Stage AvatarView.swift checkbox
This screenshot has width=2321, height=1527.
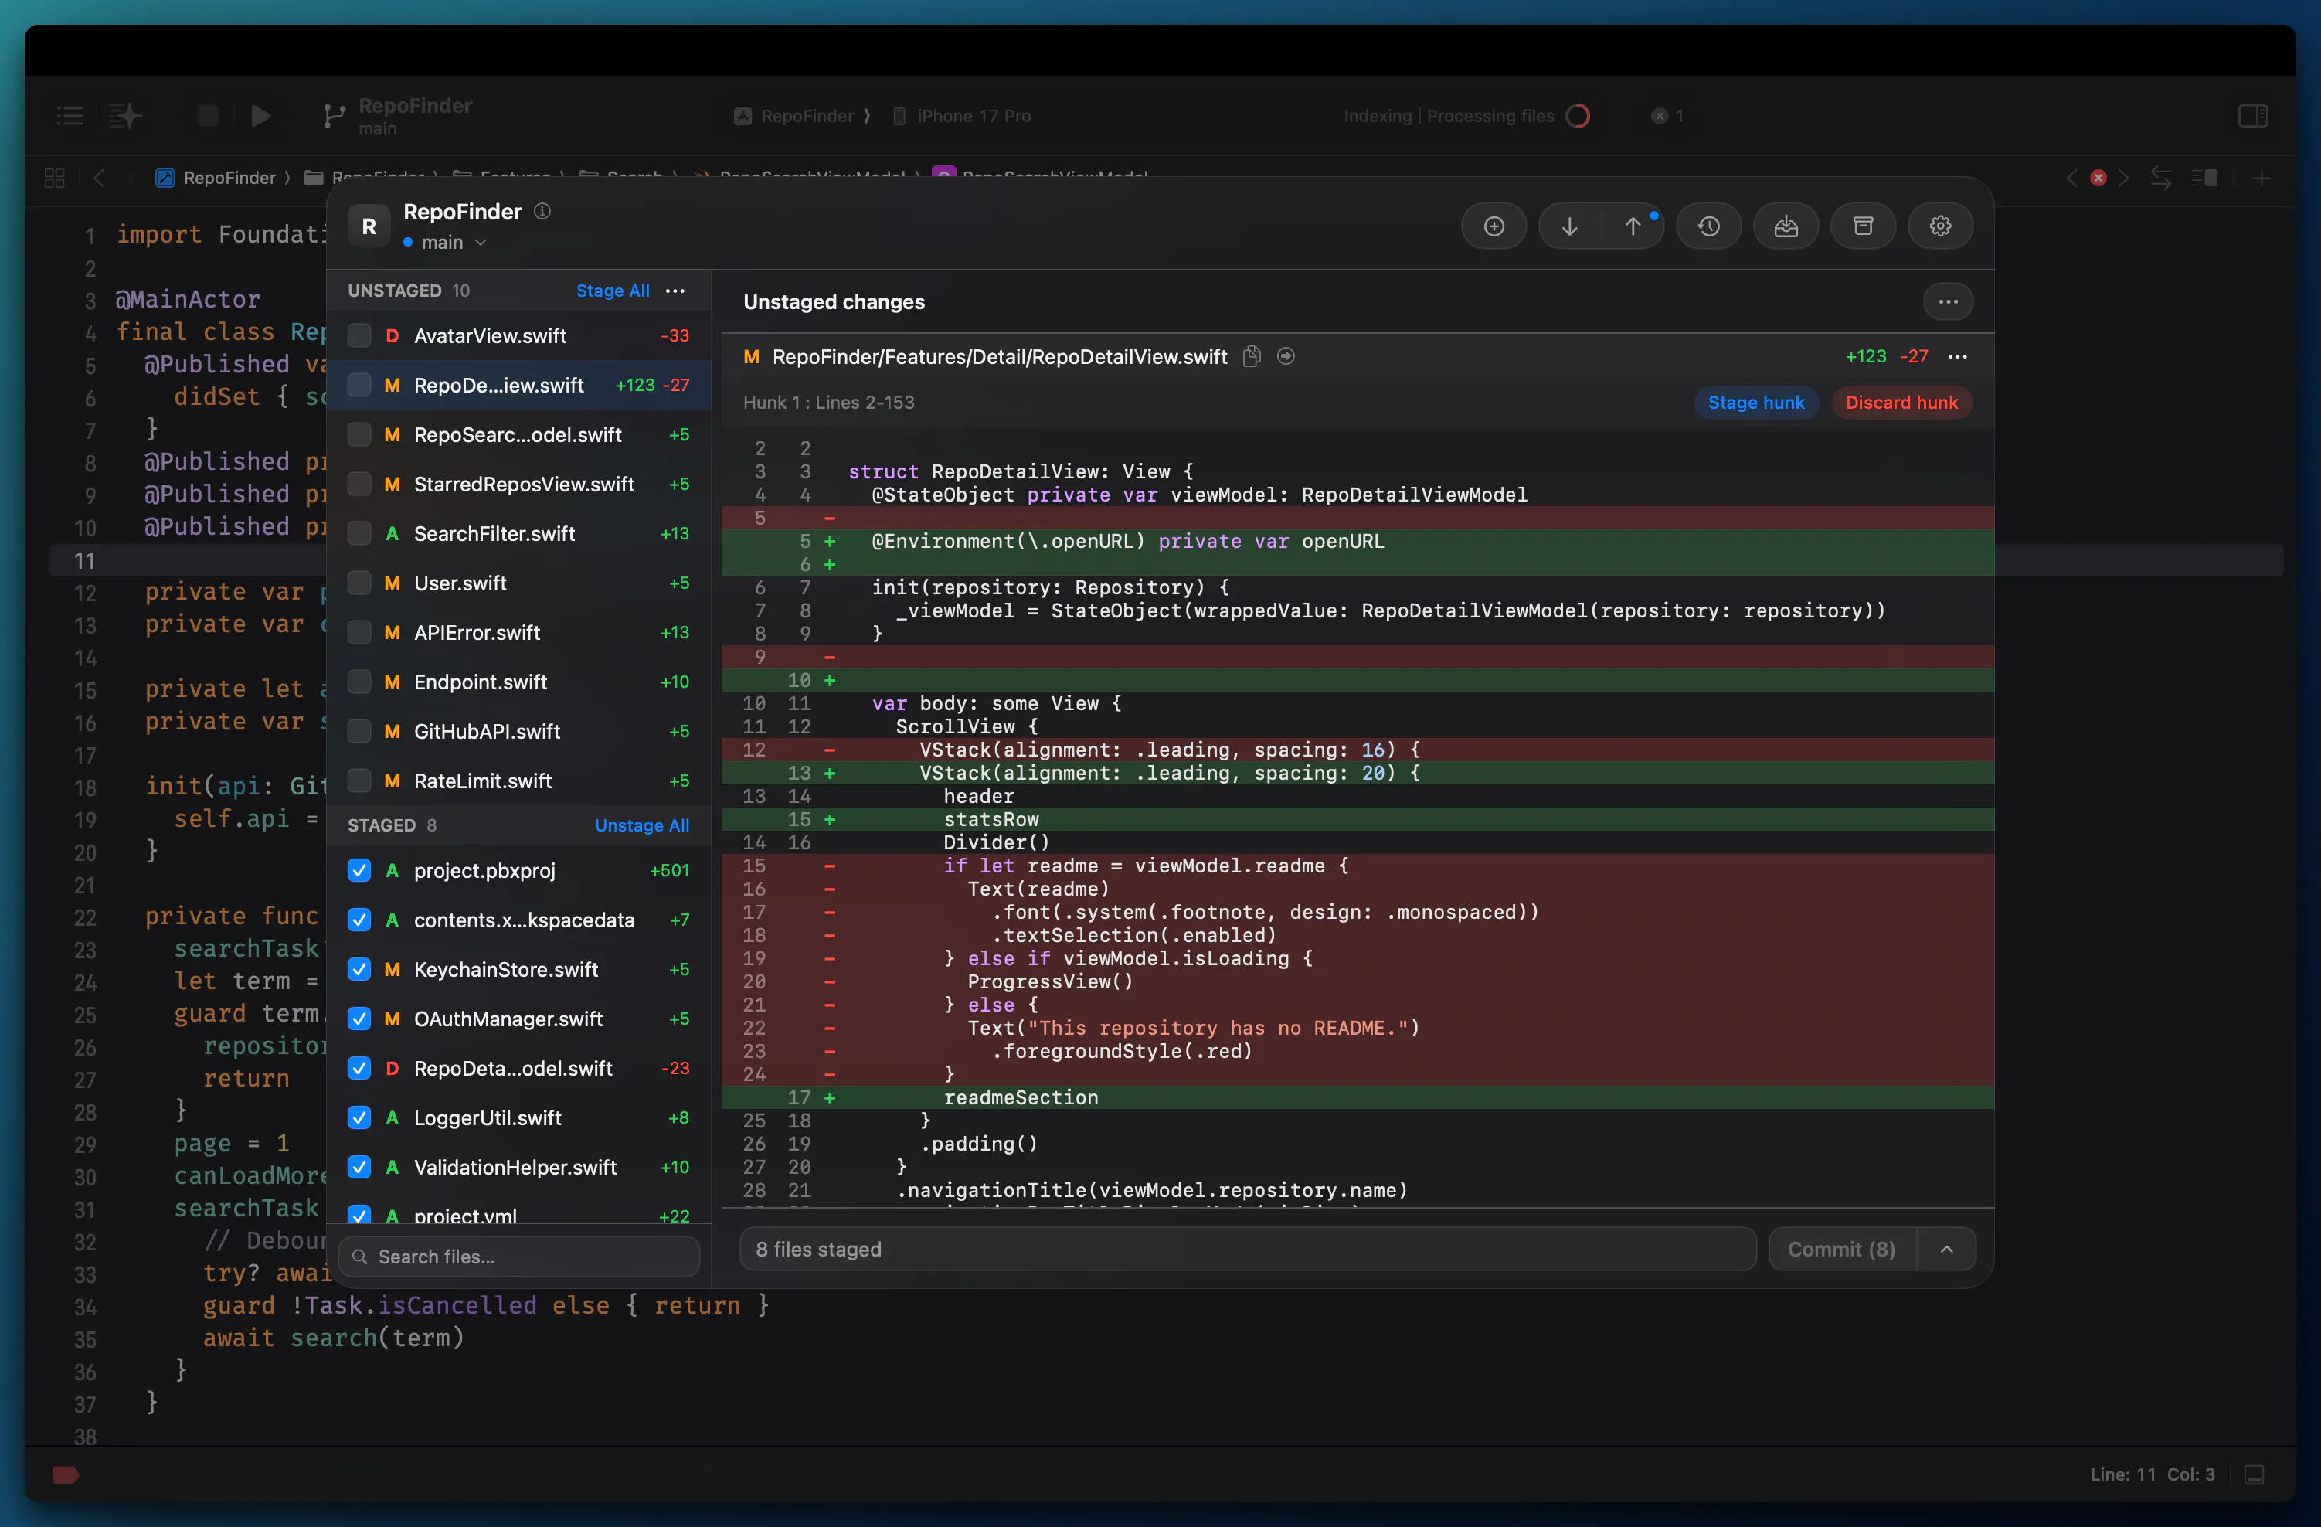click(x=359, y=335)
